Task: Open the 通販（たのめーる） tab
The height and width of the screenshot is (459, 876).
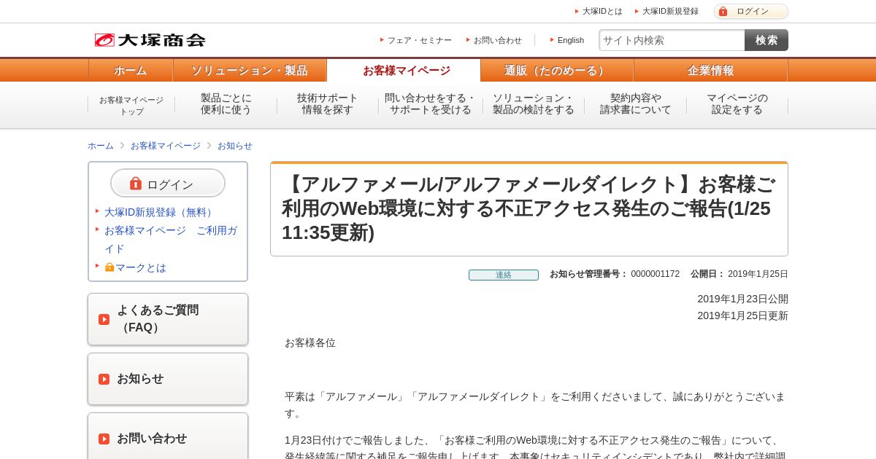Action: click(557, 71)
